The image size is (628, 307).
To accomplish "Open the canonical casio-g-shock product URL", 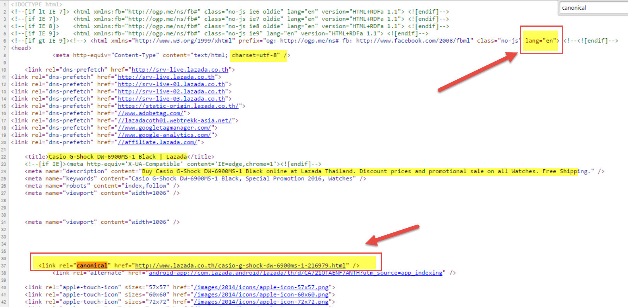I will click(x=240, y=266).
